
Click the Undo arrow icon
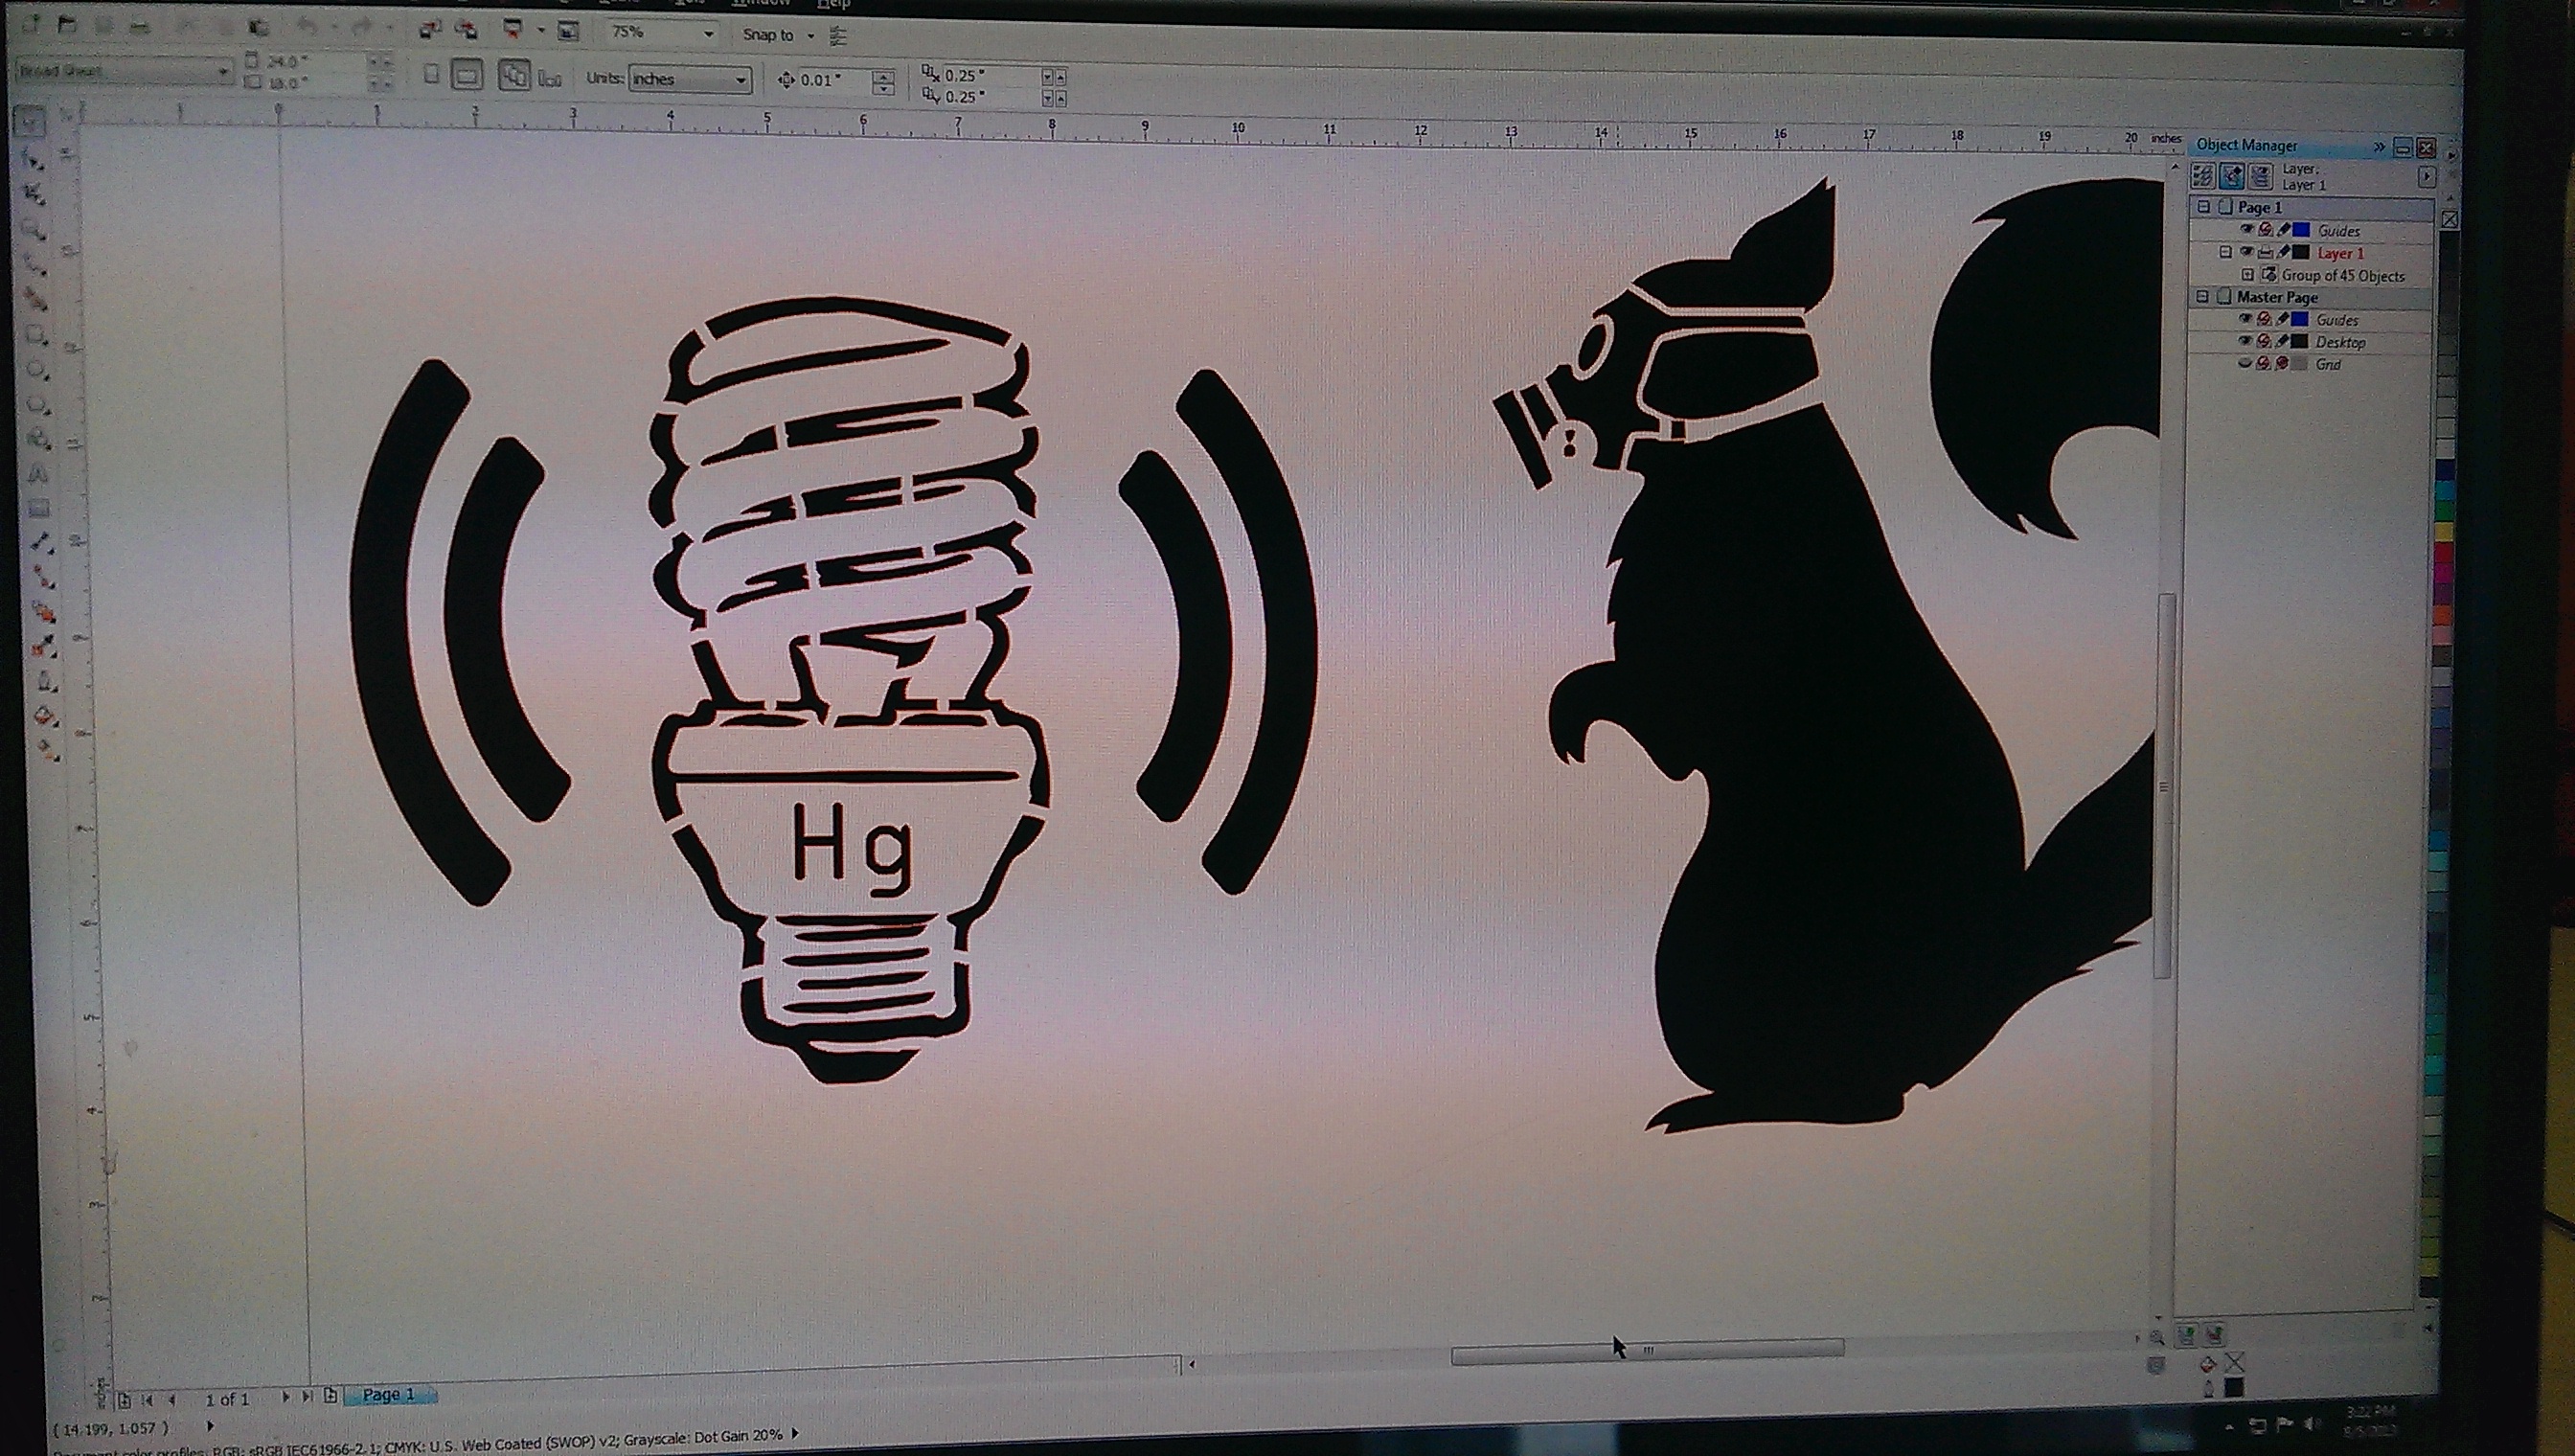point(308,26)
